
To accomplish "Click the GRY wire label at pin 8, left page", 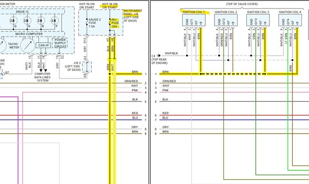I will (x=135, y=127).
